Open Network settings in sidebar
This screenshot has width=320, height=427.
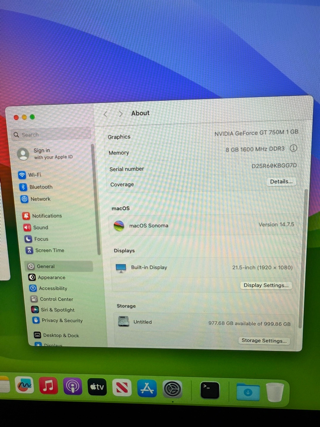pyautogui.click(x=36, y=199)
